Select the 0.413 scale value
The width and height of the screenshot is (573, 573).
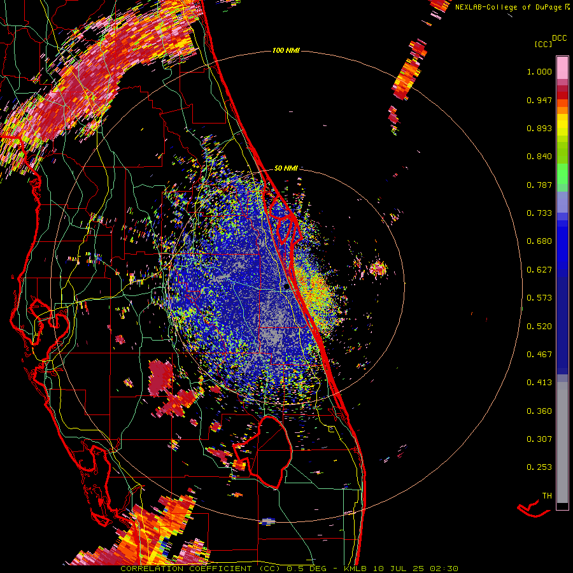[539, 383]
